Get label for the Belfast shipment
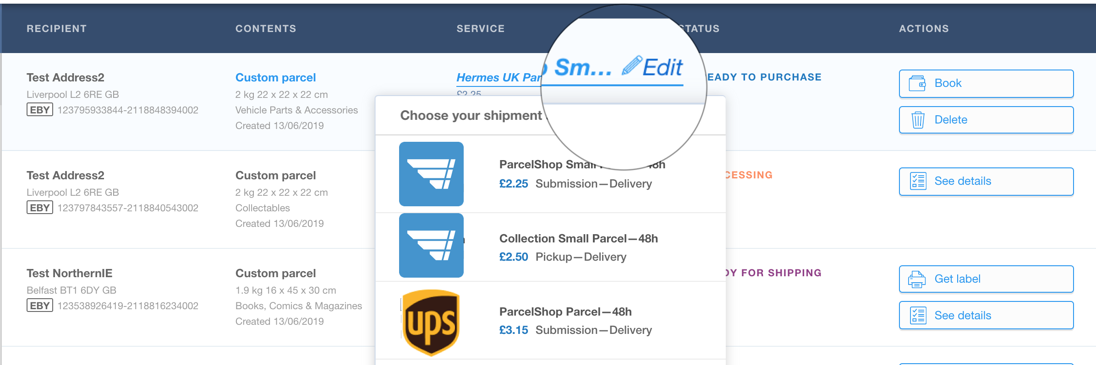1096x365 pixels. coord(986,279)
